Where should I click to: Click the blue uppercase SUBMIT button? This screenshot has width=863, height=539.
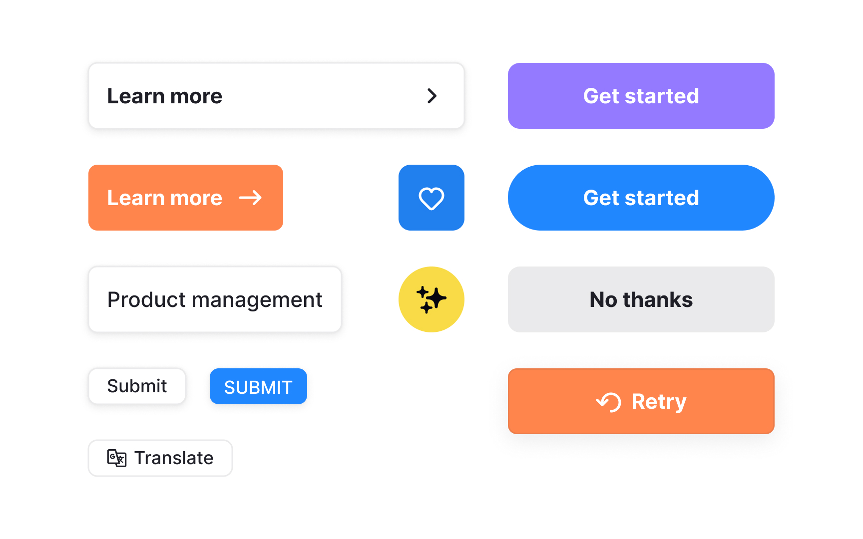(258, 386)
